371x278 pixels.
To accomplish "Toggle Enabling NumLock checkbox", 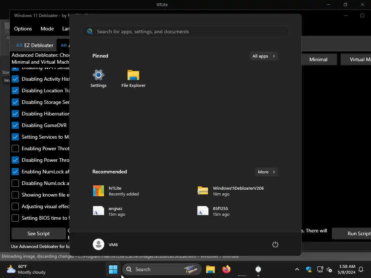I will point(15,172).
